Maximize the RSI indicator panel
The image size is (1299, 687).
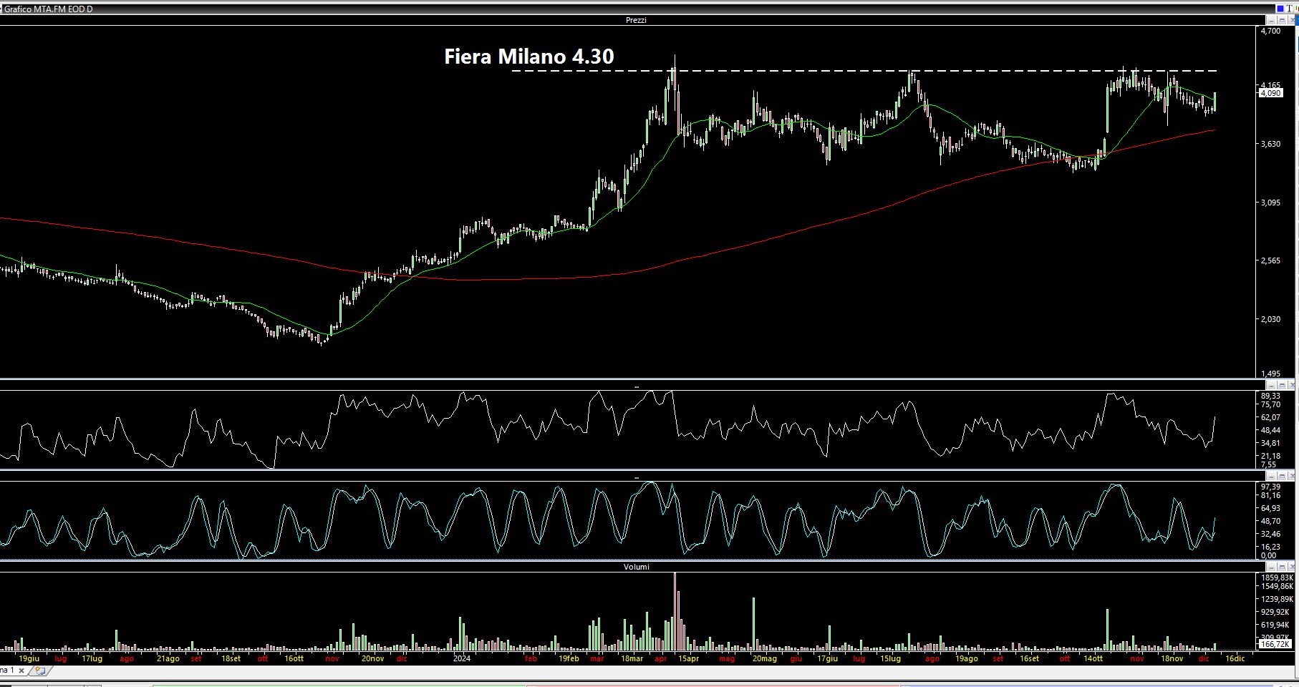(x=1282, y=385)
